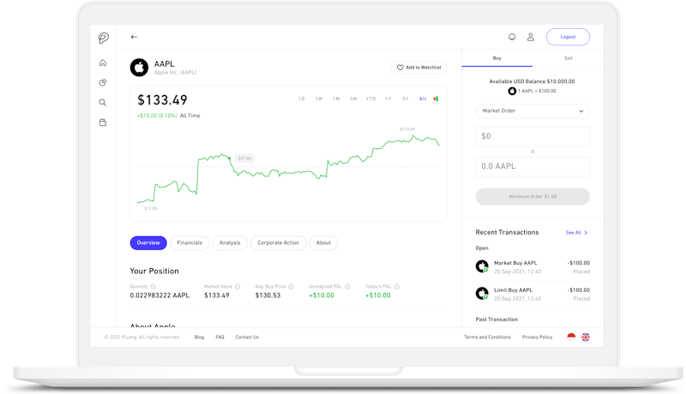Open the Home sidebar icon
The height and width of the screenshot is (394, 686).
[x=103, y=63]
